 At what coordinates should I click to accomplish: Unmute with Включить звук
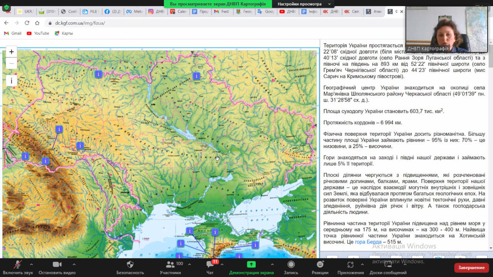[18, 268]
